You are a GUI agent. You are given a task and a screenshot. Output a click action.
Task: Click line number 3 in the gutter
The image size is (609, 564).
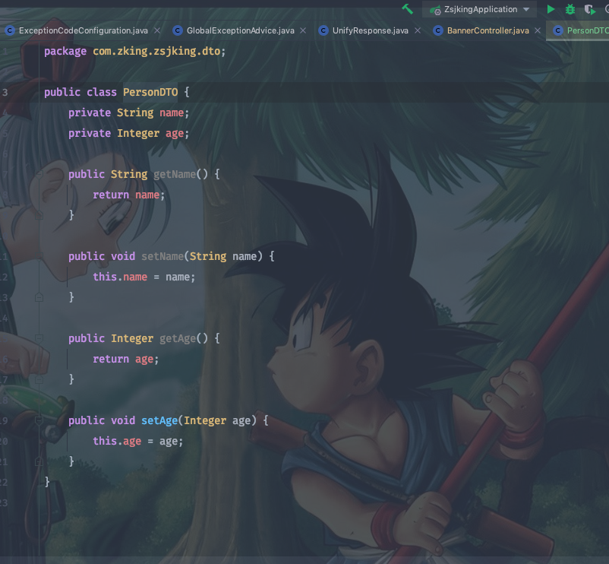pos(5,93)
